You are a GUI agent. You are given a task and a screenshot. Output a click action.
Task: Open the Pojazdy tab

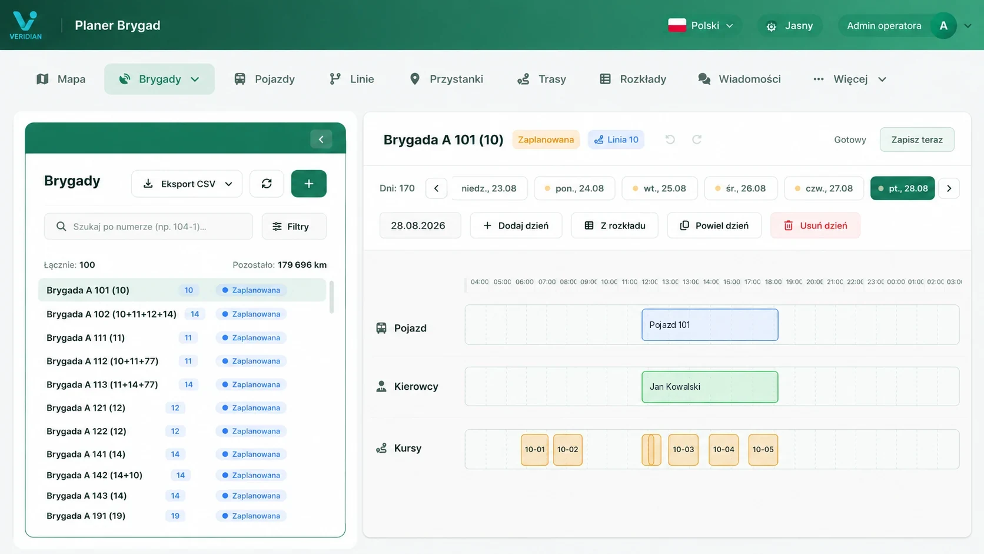pos(264,79)
